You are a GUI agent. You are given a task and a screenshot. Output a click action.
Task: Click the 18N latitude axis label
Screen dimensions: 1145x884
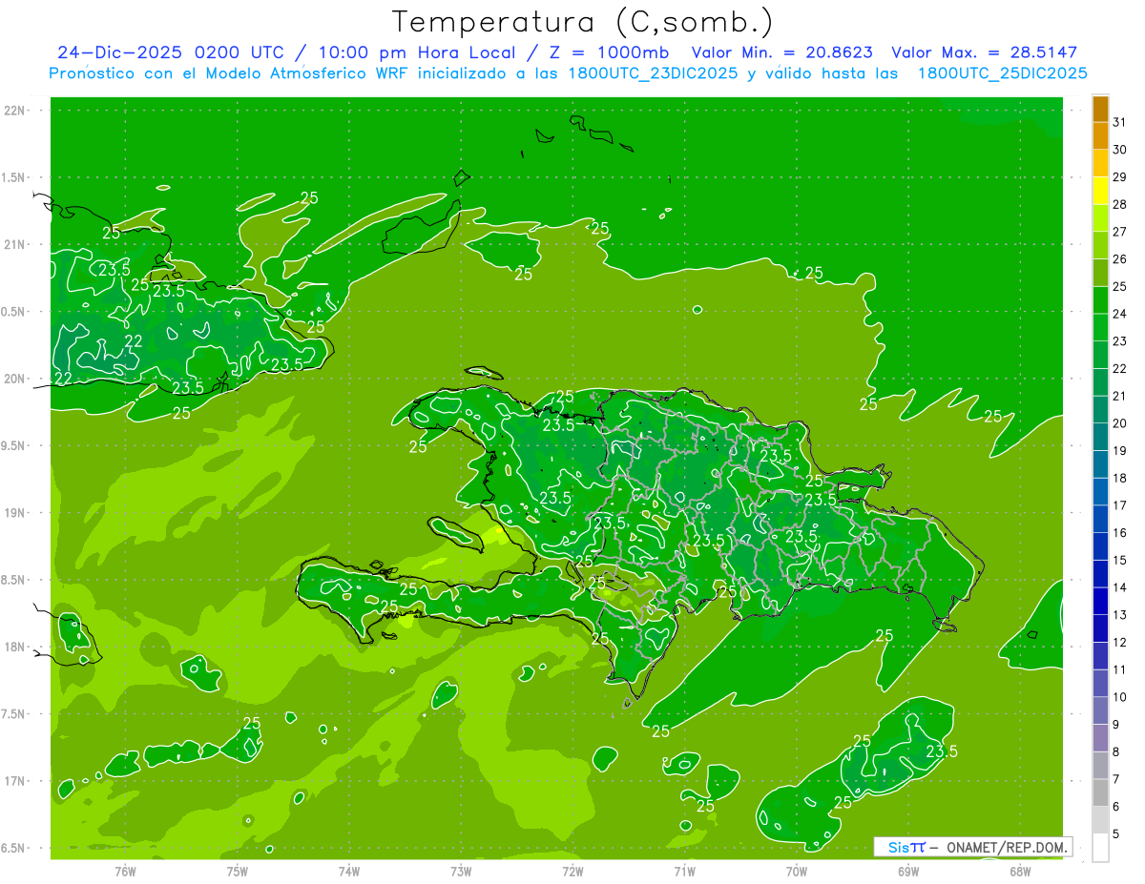coord(16,647)
